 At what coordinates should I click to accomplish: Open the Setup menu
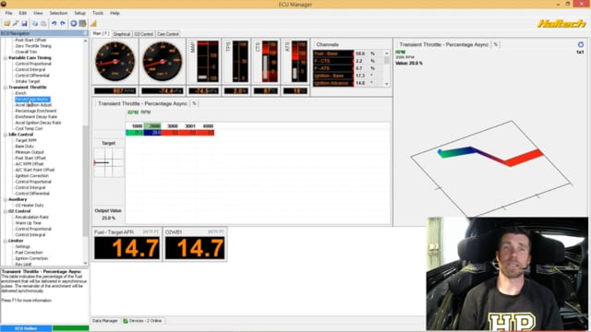[x=80, y=13]
